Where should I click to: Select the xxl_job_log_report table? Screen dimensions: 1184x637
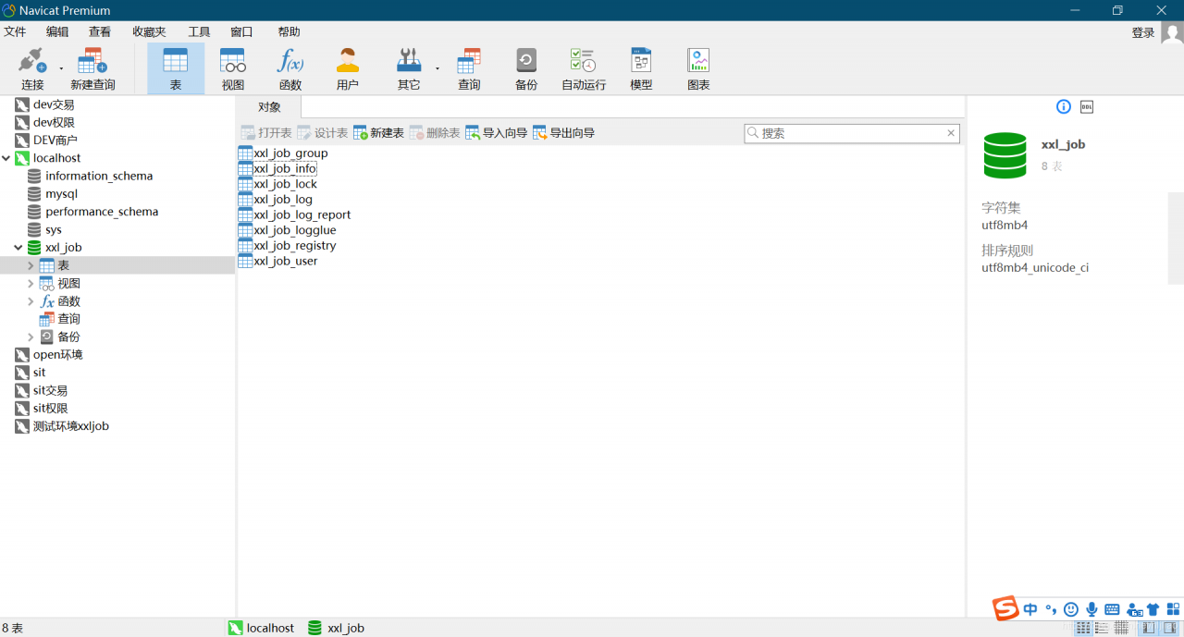tap(294, 214)
